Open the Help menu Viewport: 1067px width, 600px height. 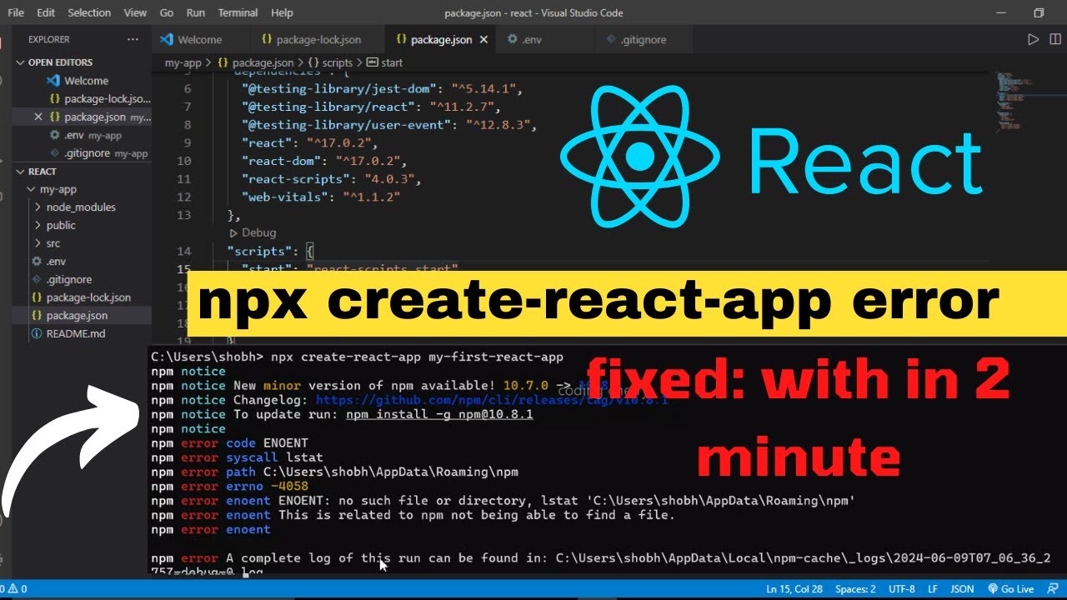point(283,12)
